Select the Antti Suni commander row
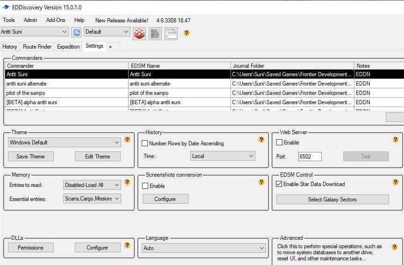Image resolution: width=404 pixels, height=265 pixels. click(204, 74)
